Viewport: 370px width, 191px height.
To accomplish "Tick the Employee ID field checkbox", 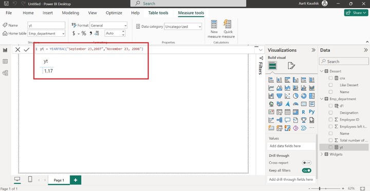I will tap(330, 120).
